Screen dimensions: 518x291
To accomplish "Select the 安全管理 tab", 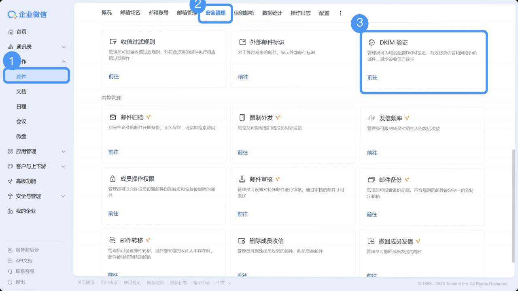I will click(x=215, y=13).
